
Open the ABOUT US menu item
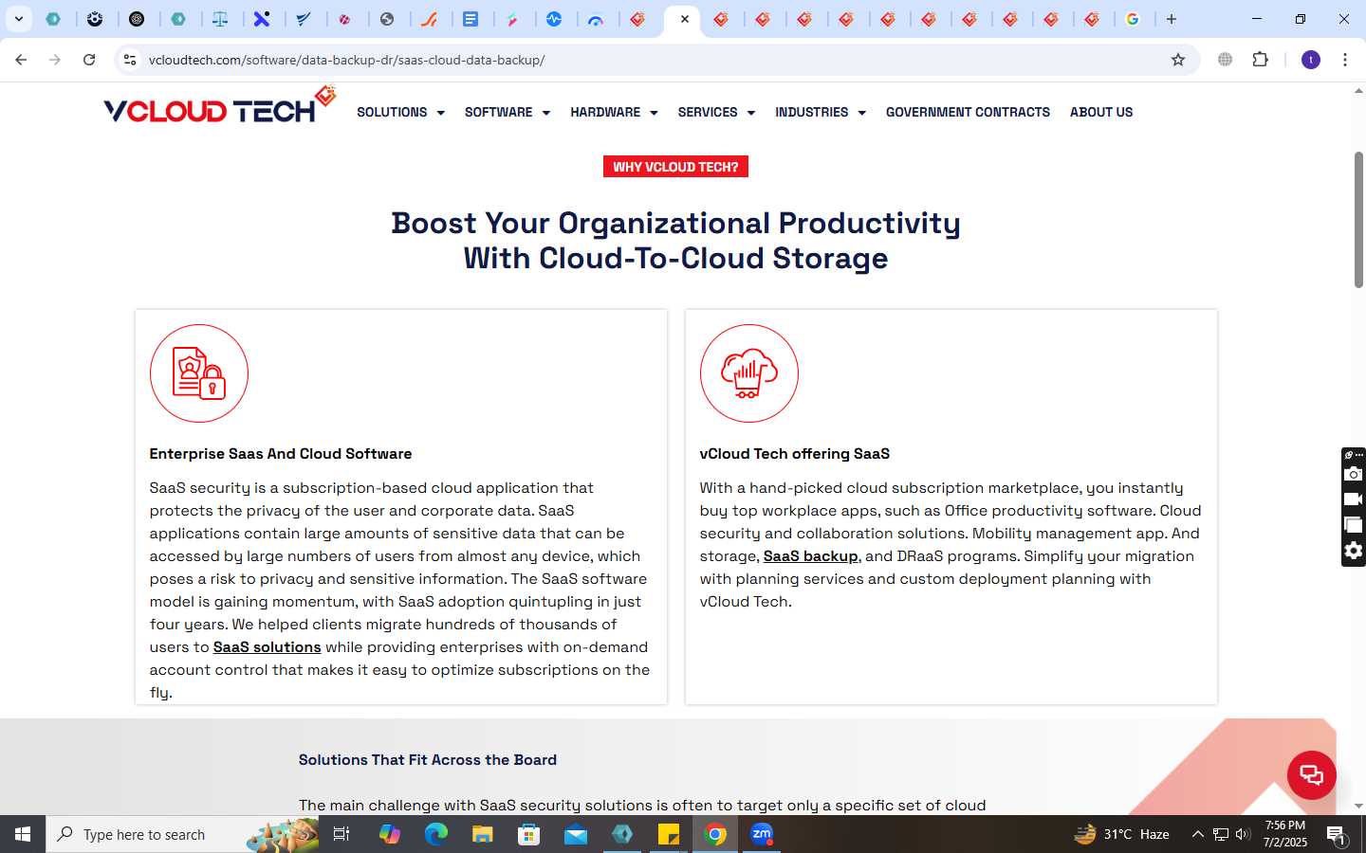pos(1101,112)
